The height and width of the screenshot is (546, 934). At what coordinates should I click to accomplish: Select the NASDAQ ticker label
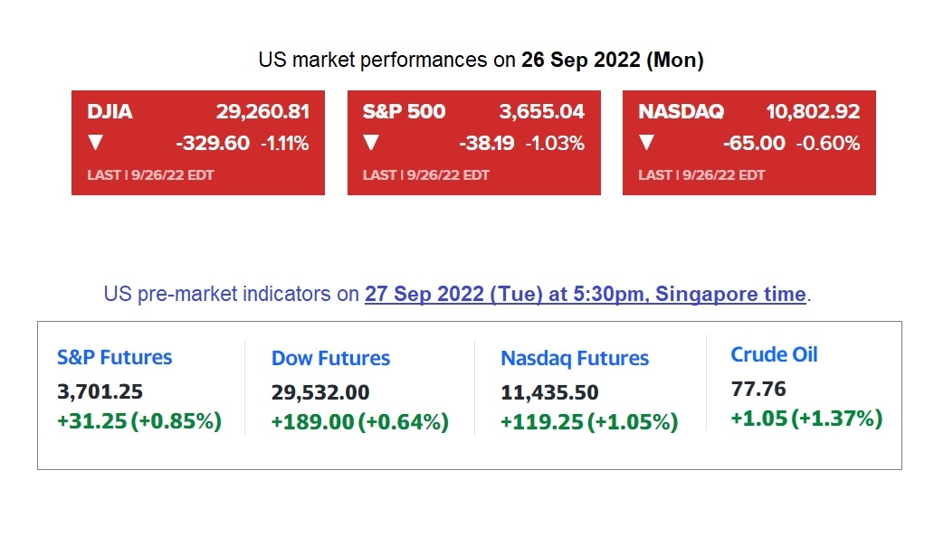tap(681, 112)
